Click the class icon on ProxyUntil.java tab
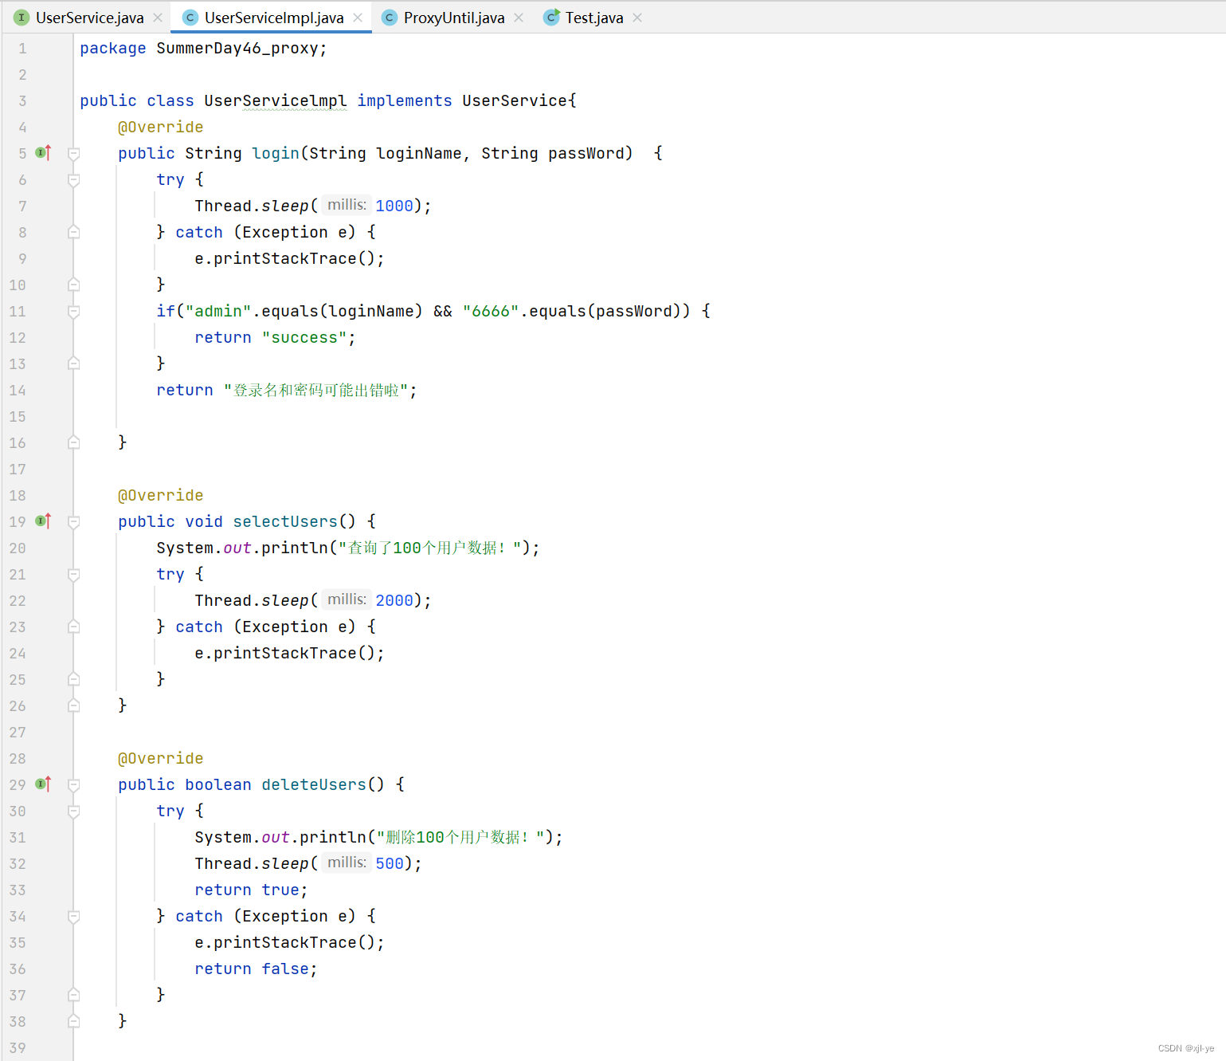Viewport: 1226px width, 1061px height. [390, 18]
